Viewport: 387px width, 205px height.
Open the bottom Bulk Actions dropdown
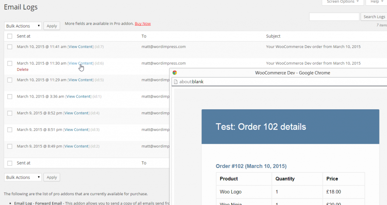(23, 177)
